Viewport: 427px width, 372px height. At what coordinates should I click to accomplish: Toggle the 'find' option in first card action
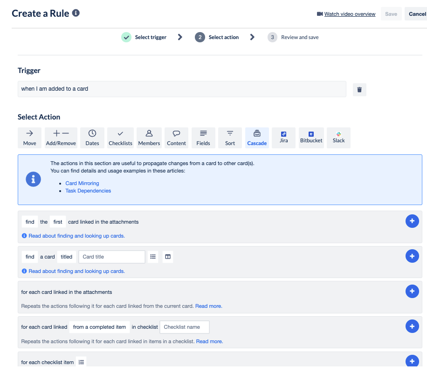(30, 222)
